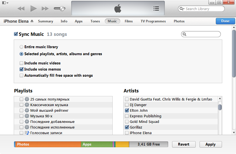Click the gear icon of Мой высший рейтинг
236x154 pixels.
point(27,110)
